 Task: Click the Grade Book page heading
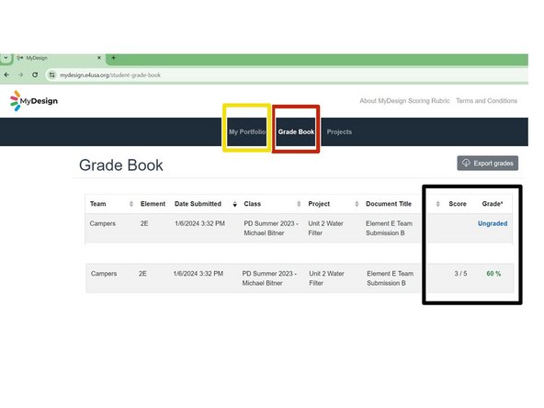point(121,165)
